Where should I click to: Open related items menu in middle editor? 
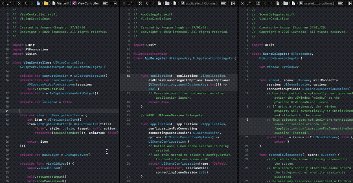139,3
